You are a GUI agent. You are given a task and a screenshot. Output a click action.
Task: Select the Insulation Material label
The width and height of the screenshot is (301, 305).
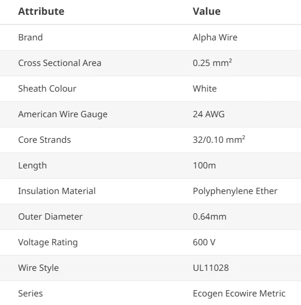tap(57, 191)
